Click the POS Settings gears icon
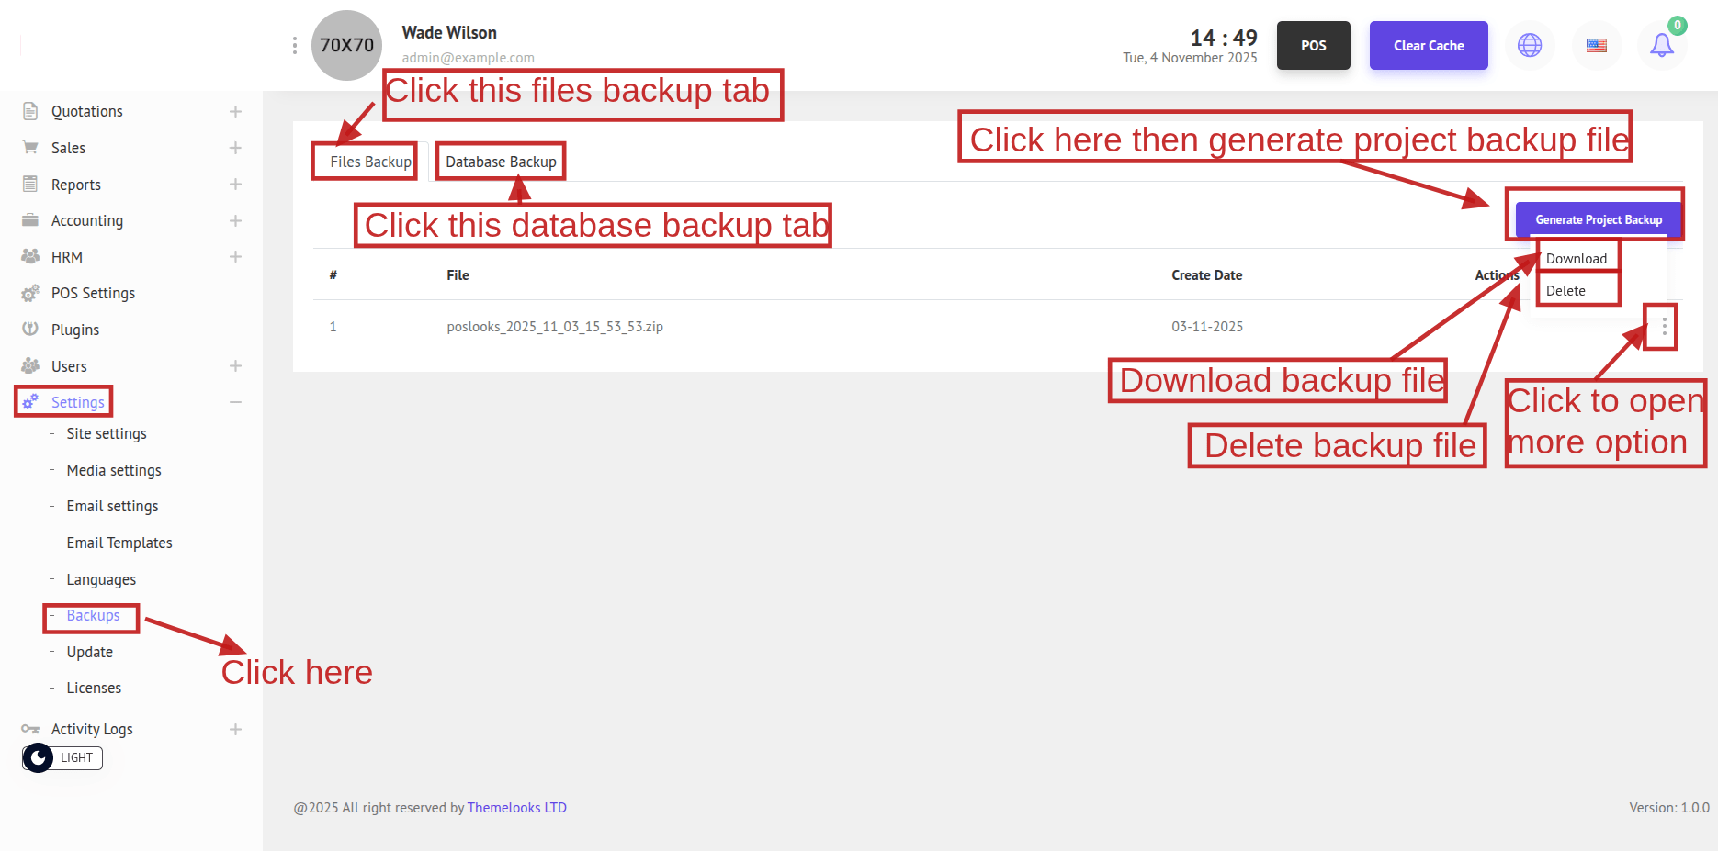 point(30,293)
